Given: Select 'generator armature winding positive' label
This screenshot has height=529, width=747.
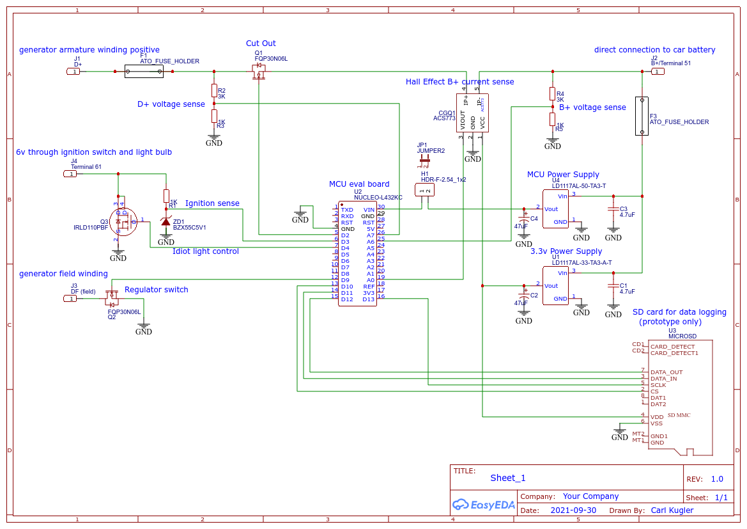Looking at the screenshot, I should [x=89, y=50].
